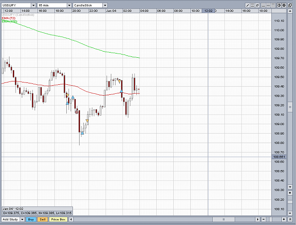Click the Buy button
Screen dimensions: 296x225
click(x=31, y=219)
